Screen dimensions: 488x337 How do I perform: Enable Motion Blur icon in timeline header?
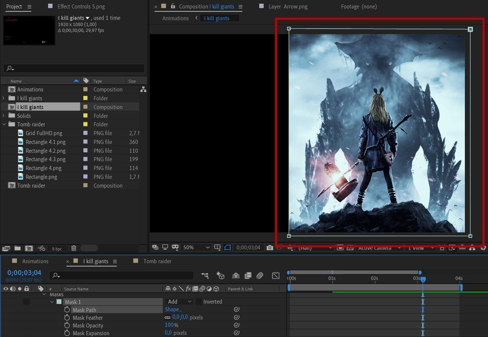tap(260, 275)
